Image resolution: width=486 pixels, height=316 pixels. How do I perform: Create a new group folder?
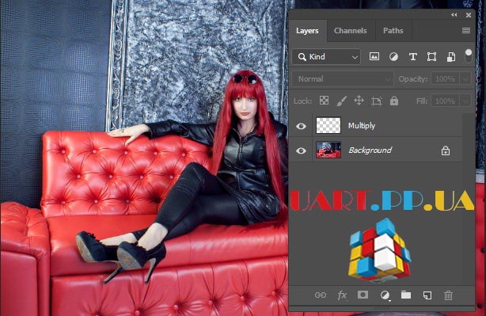pos(406,295)
